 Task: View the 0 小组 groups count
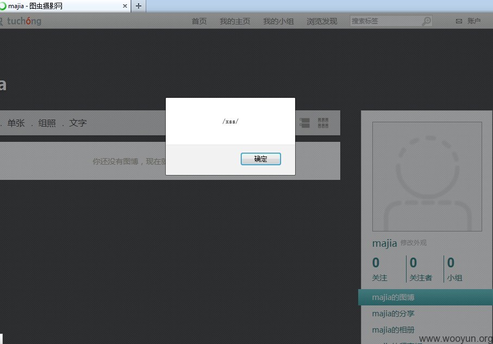coord(454,269)
